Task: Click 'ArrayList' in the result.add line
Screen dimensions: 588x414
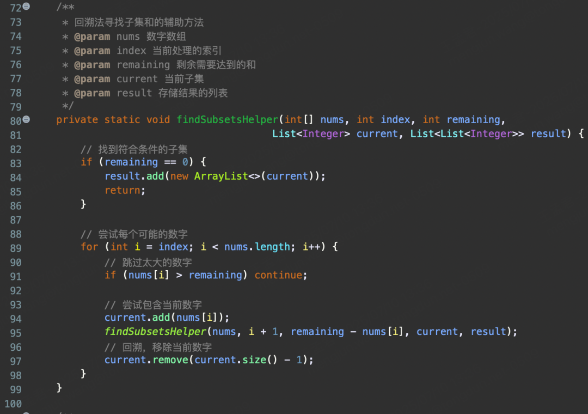Action: (221, 176)
